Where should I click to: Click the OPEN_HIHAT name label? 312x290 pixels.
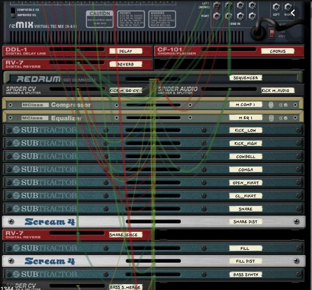tap(245, 183)
